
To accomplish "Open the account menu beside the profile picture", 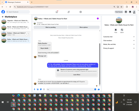I will point(134,12).
